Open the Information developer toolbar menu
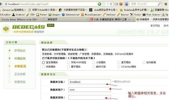Viewport: 169px width, 100px height. pyautogui.click(x=71, y=14)
